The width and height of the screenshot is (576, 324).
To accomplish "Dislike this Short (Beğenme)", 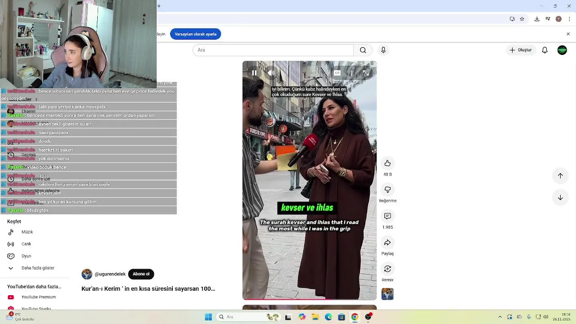I will coord(387,190).
